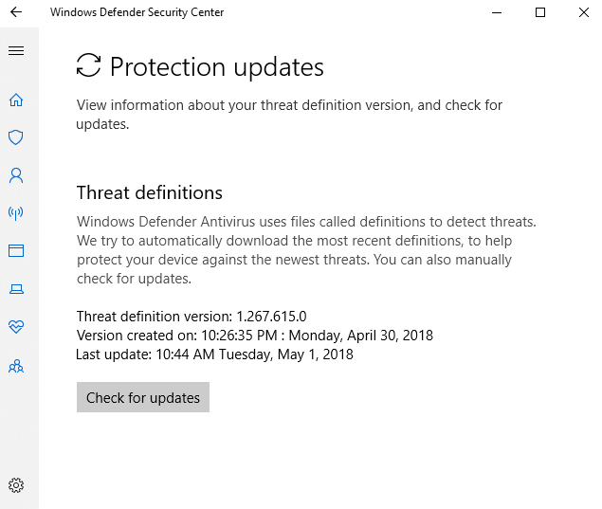
Task: Open Device security laptop icon
Action: click(16, 289)
